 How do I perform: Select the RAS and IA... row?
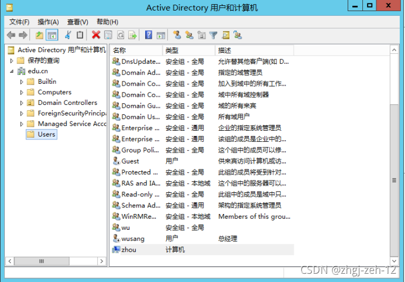point(203,184)
